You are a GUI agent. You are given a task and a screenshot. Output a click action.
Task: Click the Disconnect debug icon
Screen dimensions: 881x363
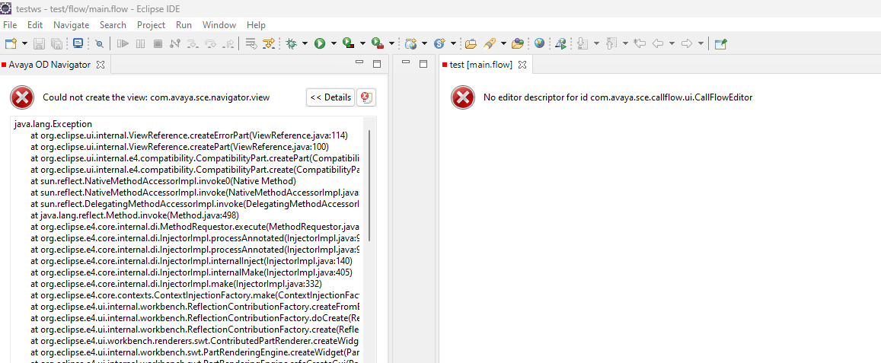click(x=174, y=43)
